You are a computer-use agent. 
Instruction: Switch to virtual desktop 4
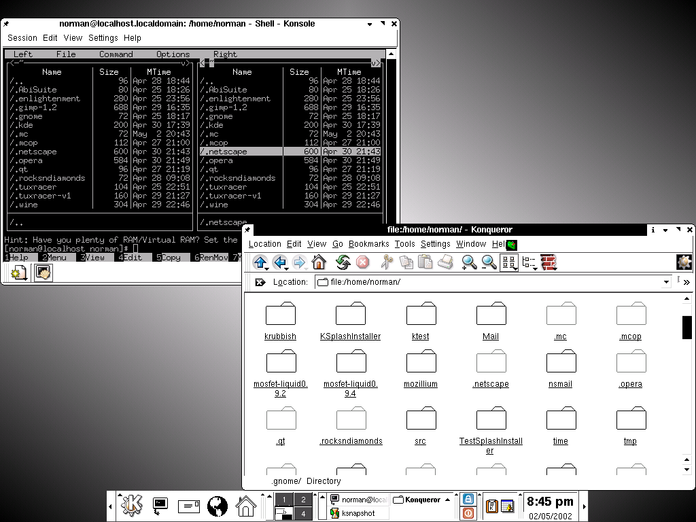pyautogui.click(x=303, y=514)
